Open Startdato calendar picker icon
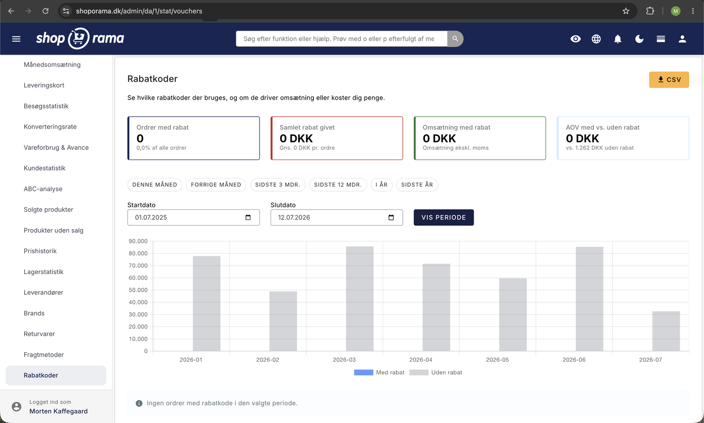The width and height of the screenshot is (704, 423). (x=248, y=217)
